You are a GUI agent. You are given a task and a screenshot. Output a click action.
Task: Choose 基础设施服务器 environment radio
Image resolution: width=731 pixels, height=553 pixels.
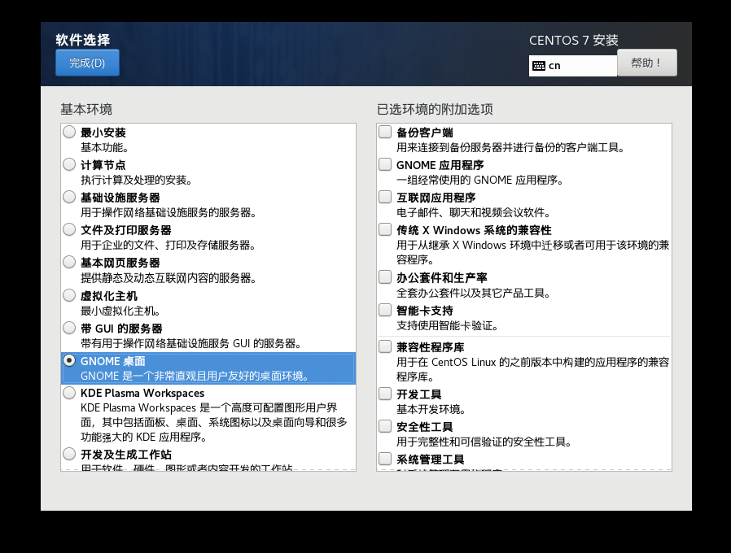(69, 197)
